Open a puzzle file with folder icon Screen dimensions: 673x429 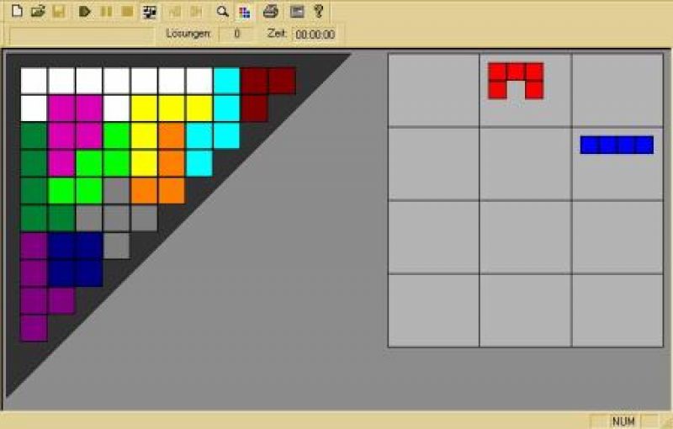pos(37,12)
